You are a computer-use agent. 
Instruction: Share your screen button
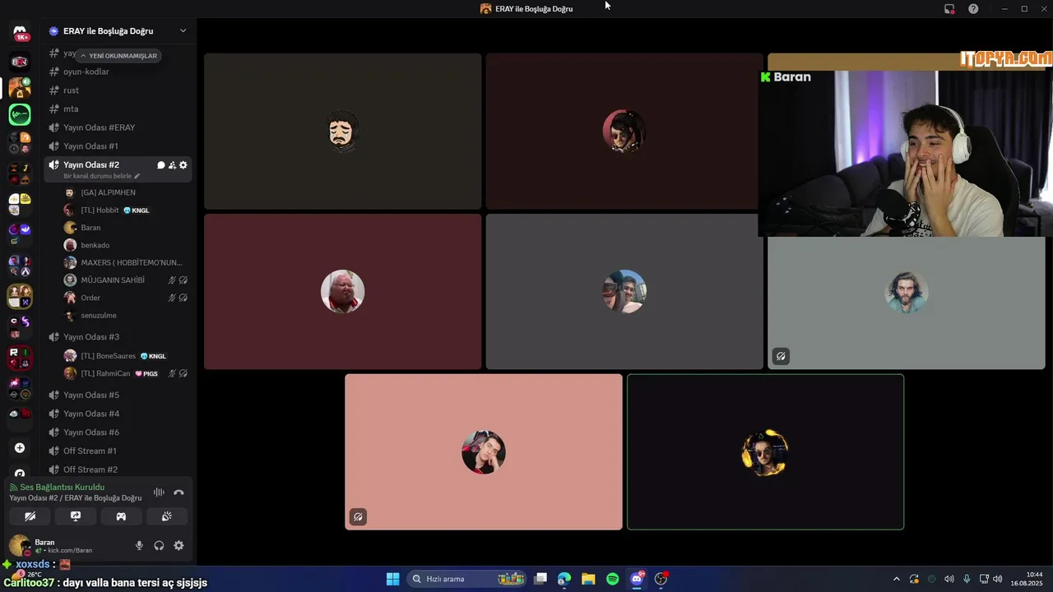[x=76, y=516]
